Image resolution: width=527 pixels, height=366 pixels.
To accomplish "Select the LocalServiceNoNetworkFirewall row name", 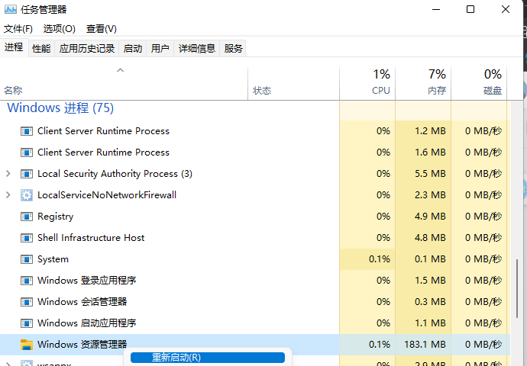I will [107, 195].
